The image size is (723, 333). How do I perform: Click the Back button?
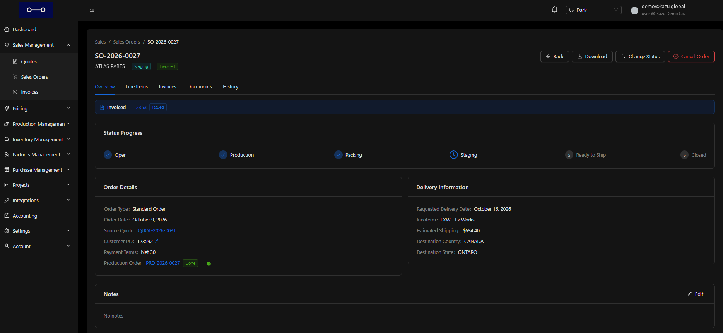pyautogui.click(x=555, y=56)
